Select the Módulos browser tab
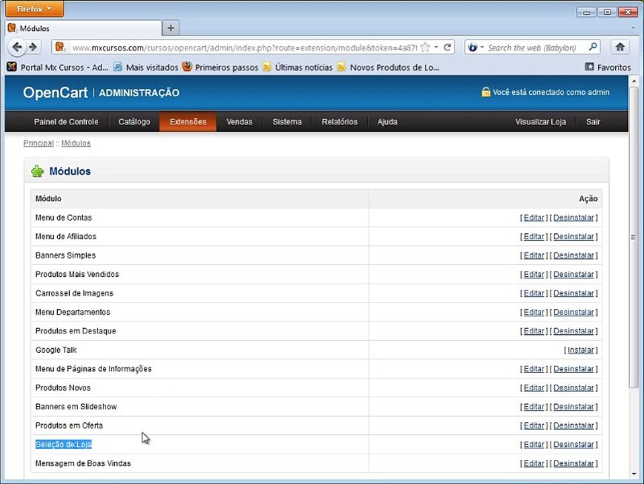This screenshot has width=644, height=484. [x=84, y=28]
